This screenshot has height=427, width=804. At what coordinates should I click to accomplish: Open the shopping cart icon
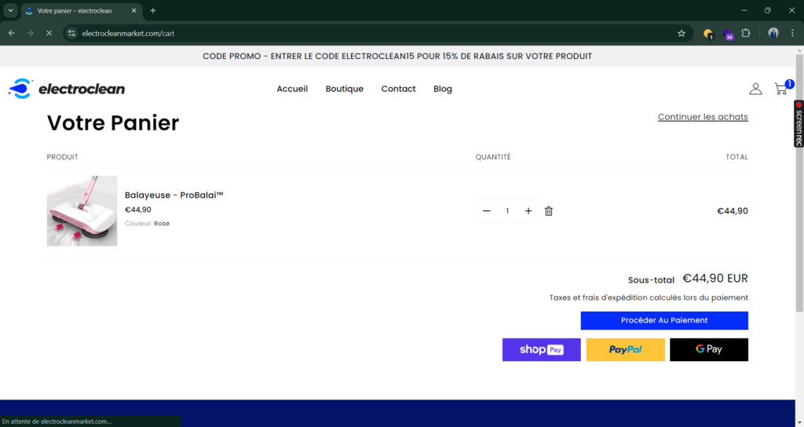tap(781, 89)
